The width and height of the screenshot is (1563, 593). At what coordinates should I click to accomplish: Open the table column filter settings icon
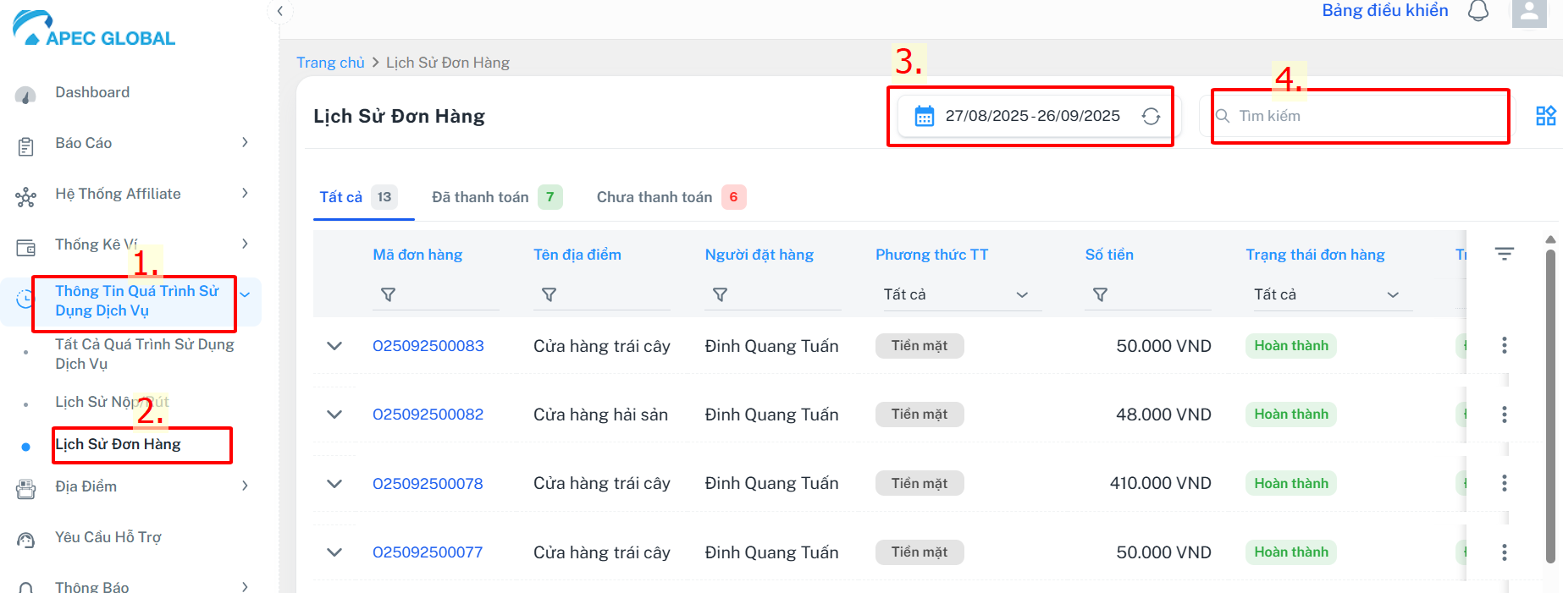(x=1504, y=254)
